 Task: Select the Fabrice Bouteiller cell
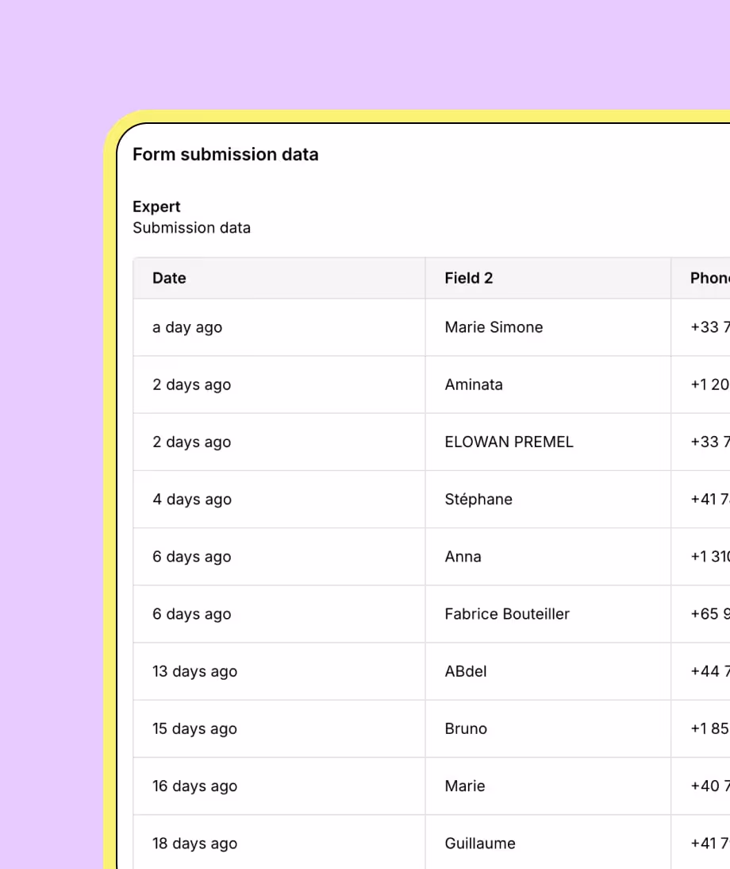pyautogui.click(x=548, y=614)
